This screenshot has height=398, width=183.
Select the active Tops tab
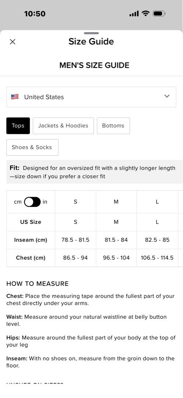18,126
